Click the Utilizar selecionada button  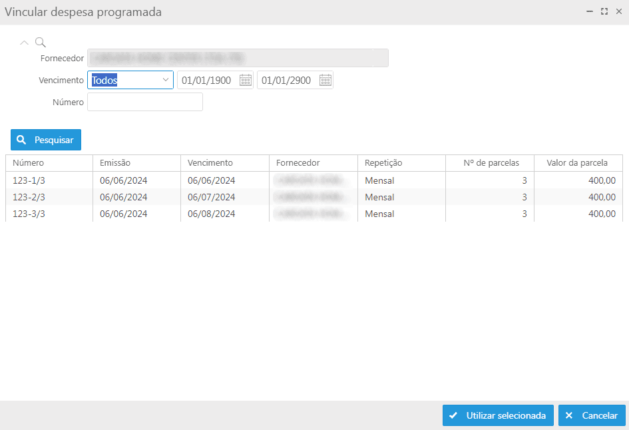[x=498, y=415]
